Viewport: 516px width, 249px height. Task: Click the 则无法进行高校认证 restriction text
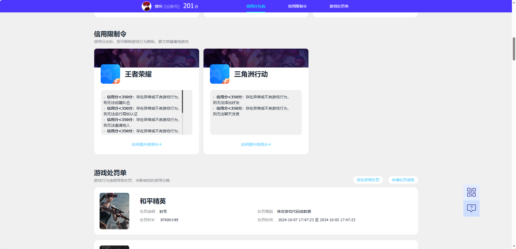click(120, 114)
